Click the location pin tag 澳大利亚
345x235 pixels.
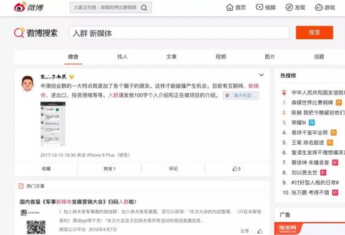[x=241, y=96]
